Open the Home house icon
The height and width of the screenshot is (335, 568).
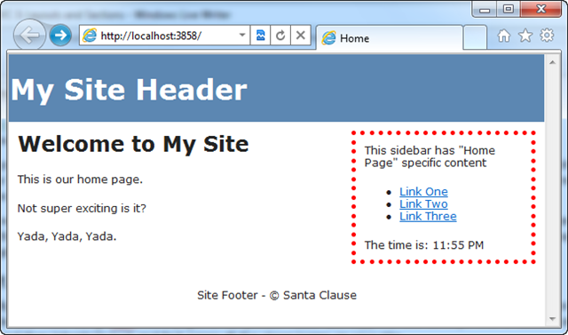click(504, 36)
